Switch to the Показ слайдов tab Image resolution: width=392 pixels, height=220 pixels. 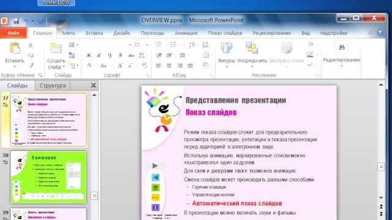[x=225, y=33]
